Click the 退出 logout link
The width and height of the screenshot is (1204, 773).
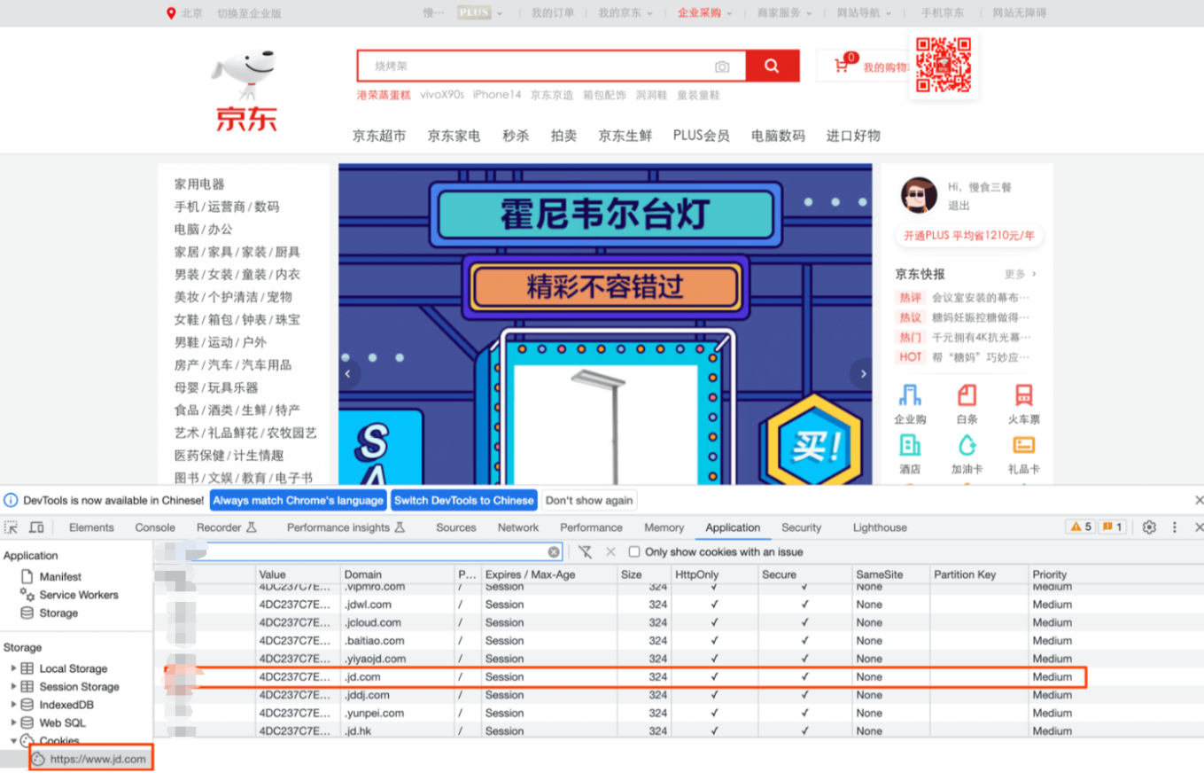pos(959,206)
